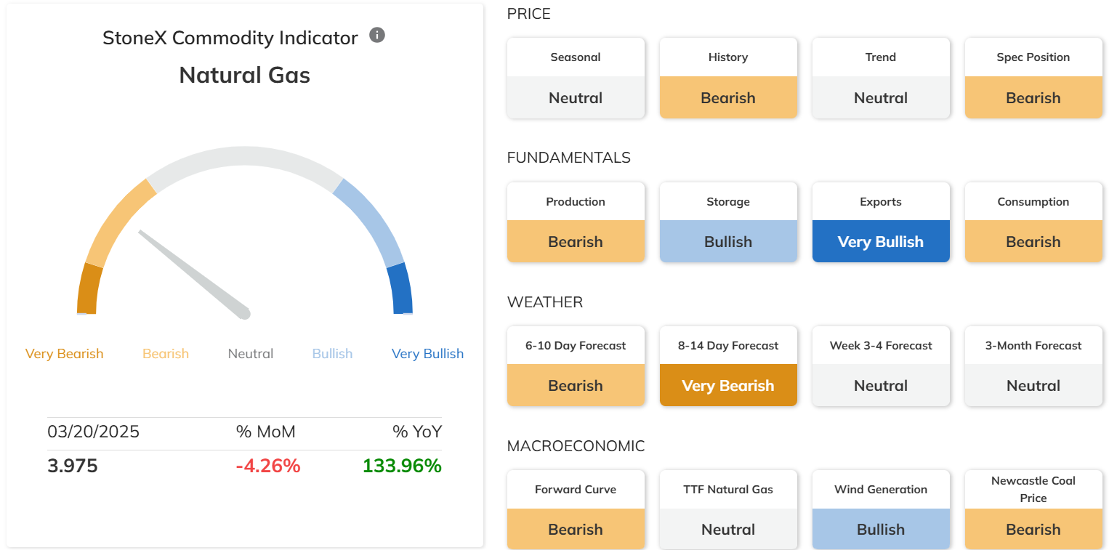Click the 'Bearish' legend label under the gauge
The width and height of the screenshot is (1109, 550).
[166, 354]
